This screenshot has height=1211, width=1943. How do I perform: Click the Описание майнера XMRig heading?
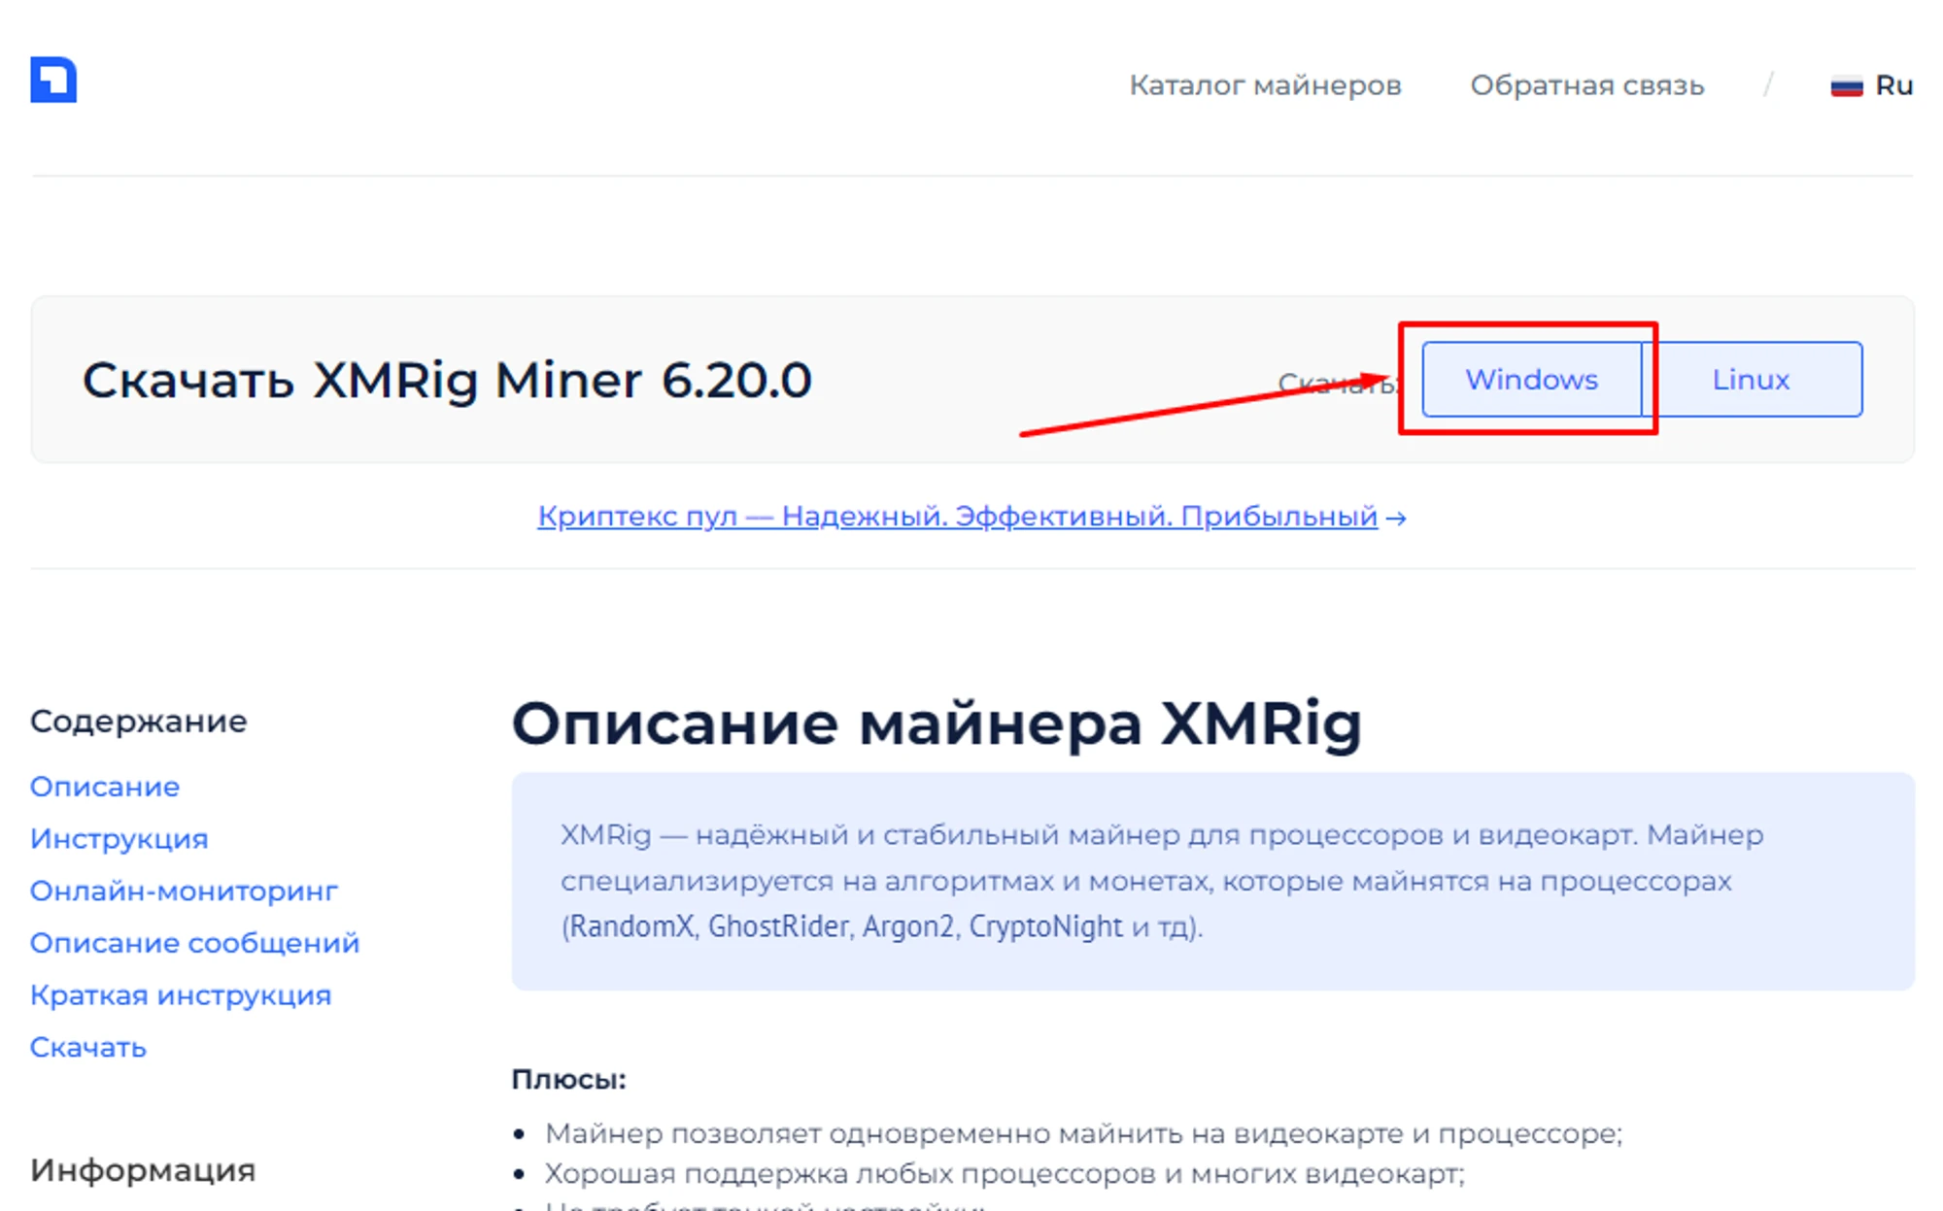pos(937,723)
